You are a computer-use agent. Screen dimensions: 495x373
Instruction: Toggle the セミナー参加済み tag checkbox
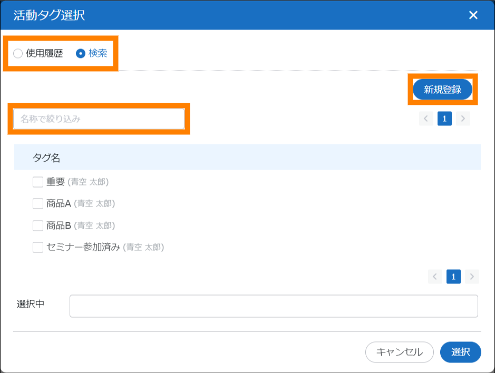(38, 247)
